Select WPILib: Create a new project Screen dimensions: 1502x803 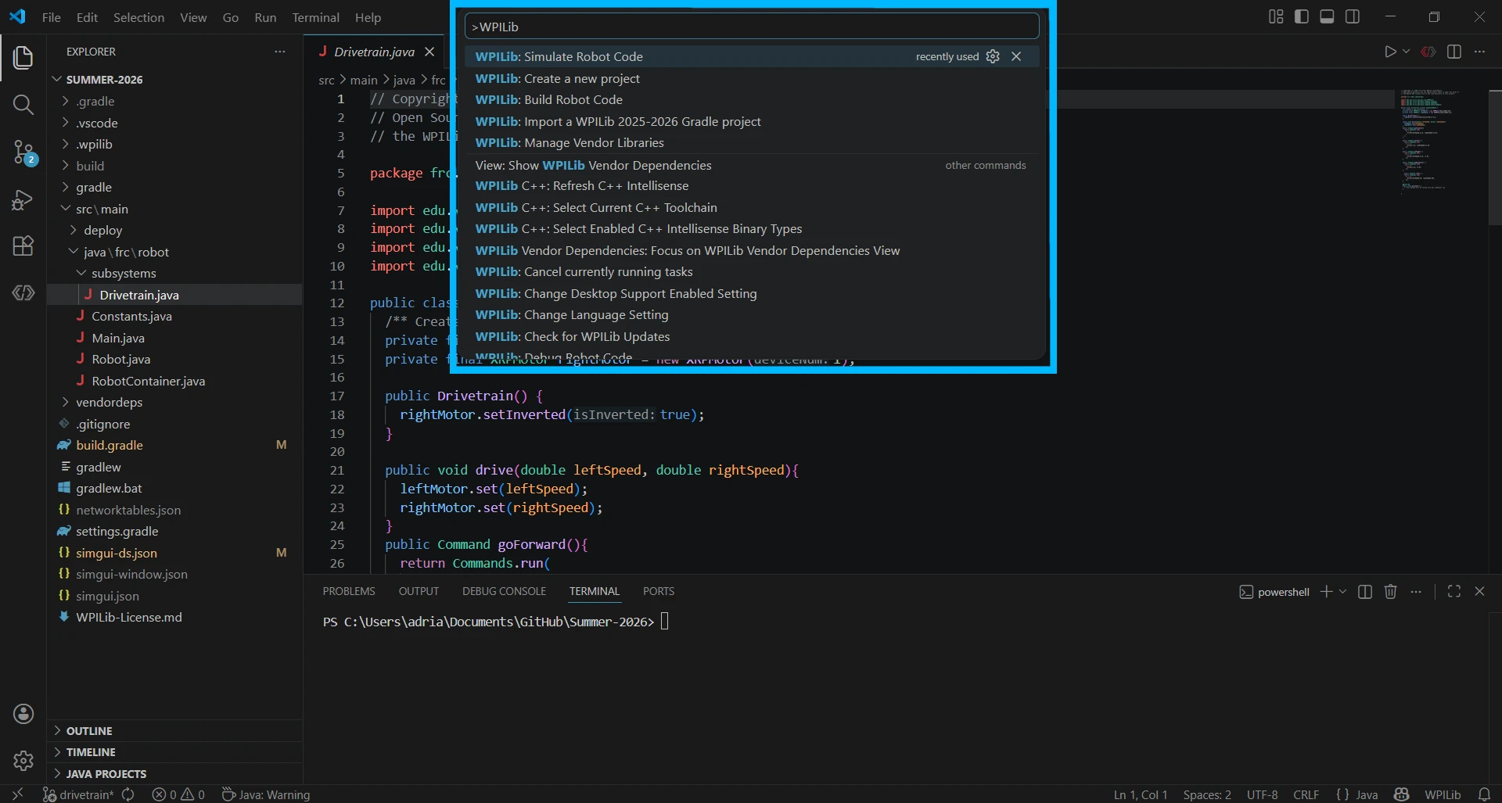[751, 78]
